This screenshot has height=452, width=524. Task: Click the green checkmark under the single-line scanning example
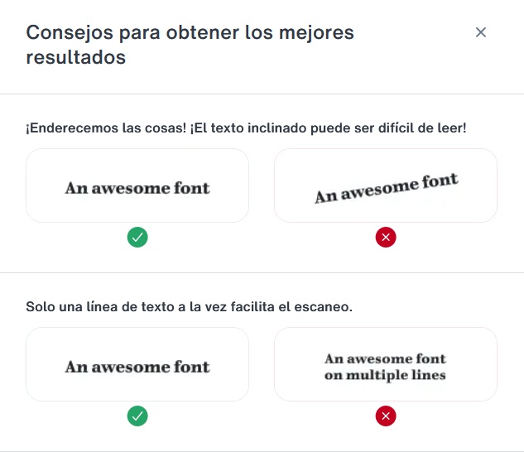pos(137,416)
